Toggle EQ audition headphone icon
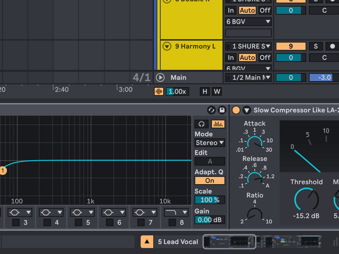 coord(201,124)
